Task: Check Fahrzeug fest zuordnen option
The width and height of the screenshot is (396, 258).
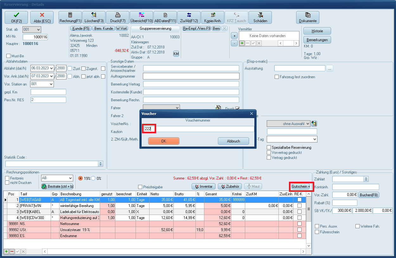Action: click(277, 77)
